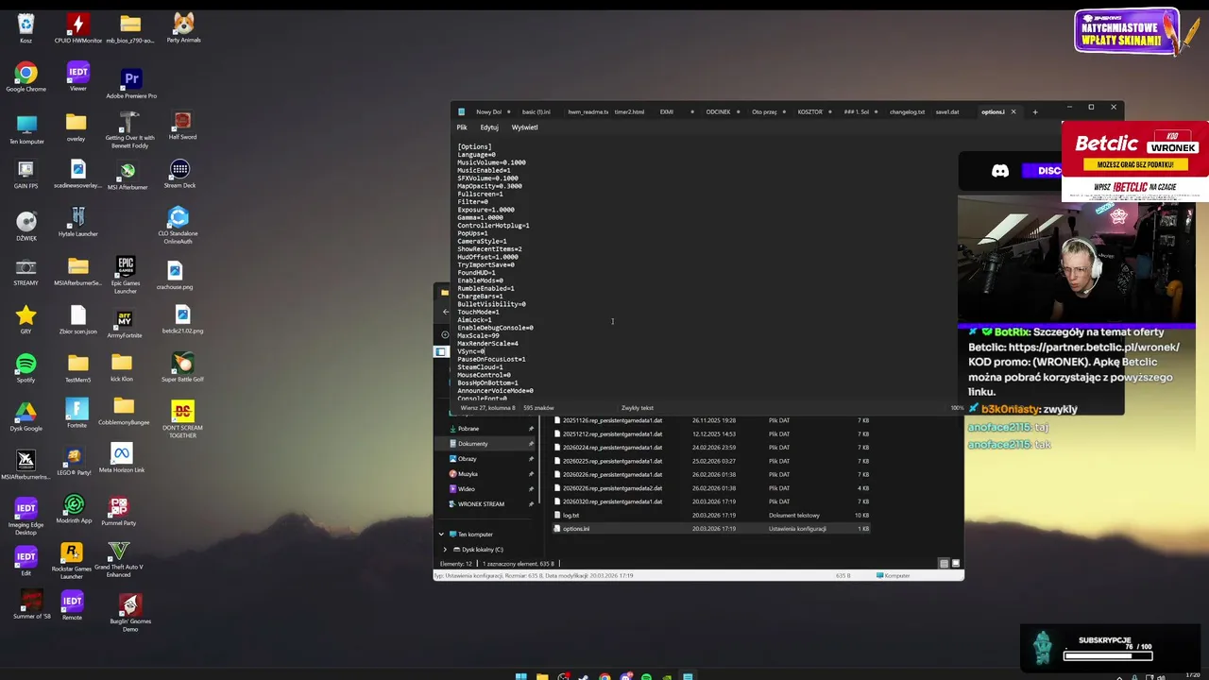Image resolution: width=1209 pixels, height=680 pixels.
Task: Open the Kosz recycle bin icon
Action: click(26, 28)
